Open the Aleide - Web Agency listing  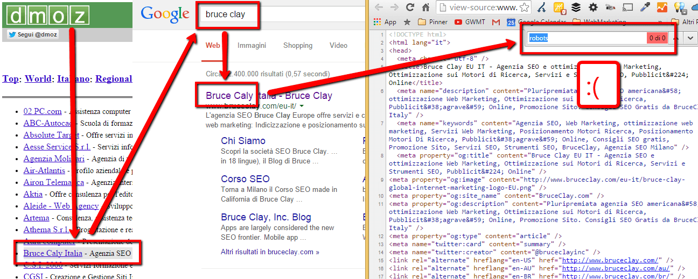61,205
